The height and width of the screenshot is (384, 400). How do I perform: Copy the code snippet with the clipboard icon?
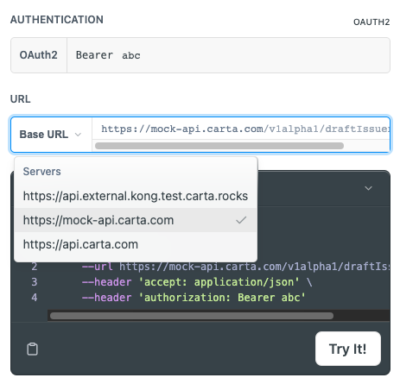(x=32, y=349)
